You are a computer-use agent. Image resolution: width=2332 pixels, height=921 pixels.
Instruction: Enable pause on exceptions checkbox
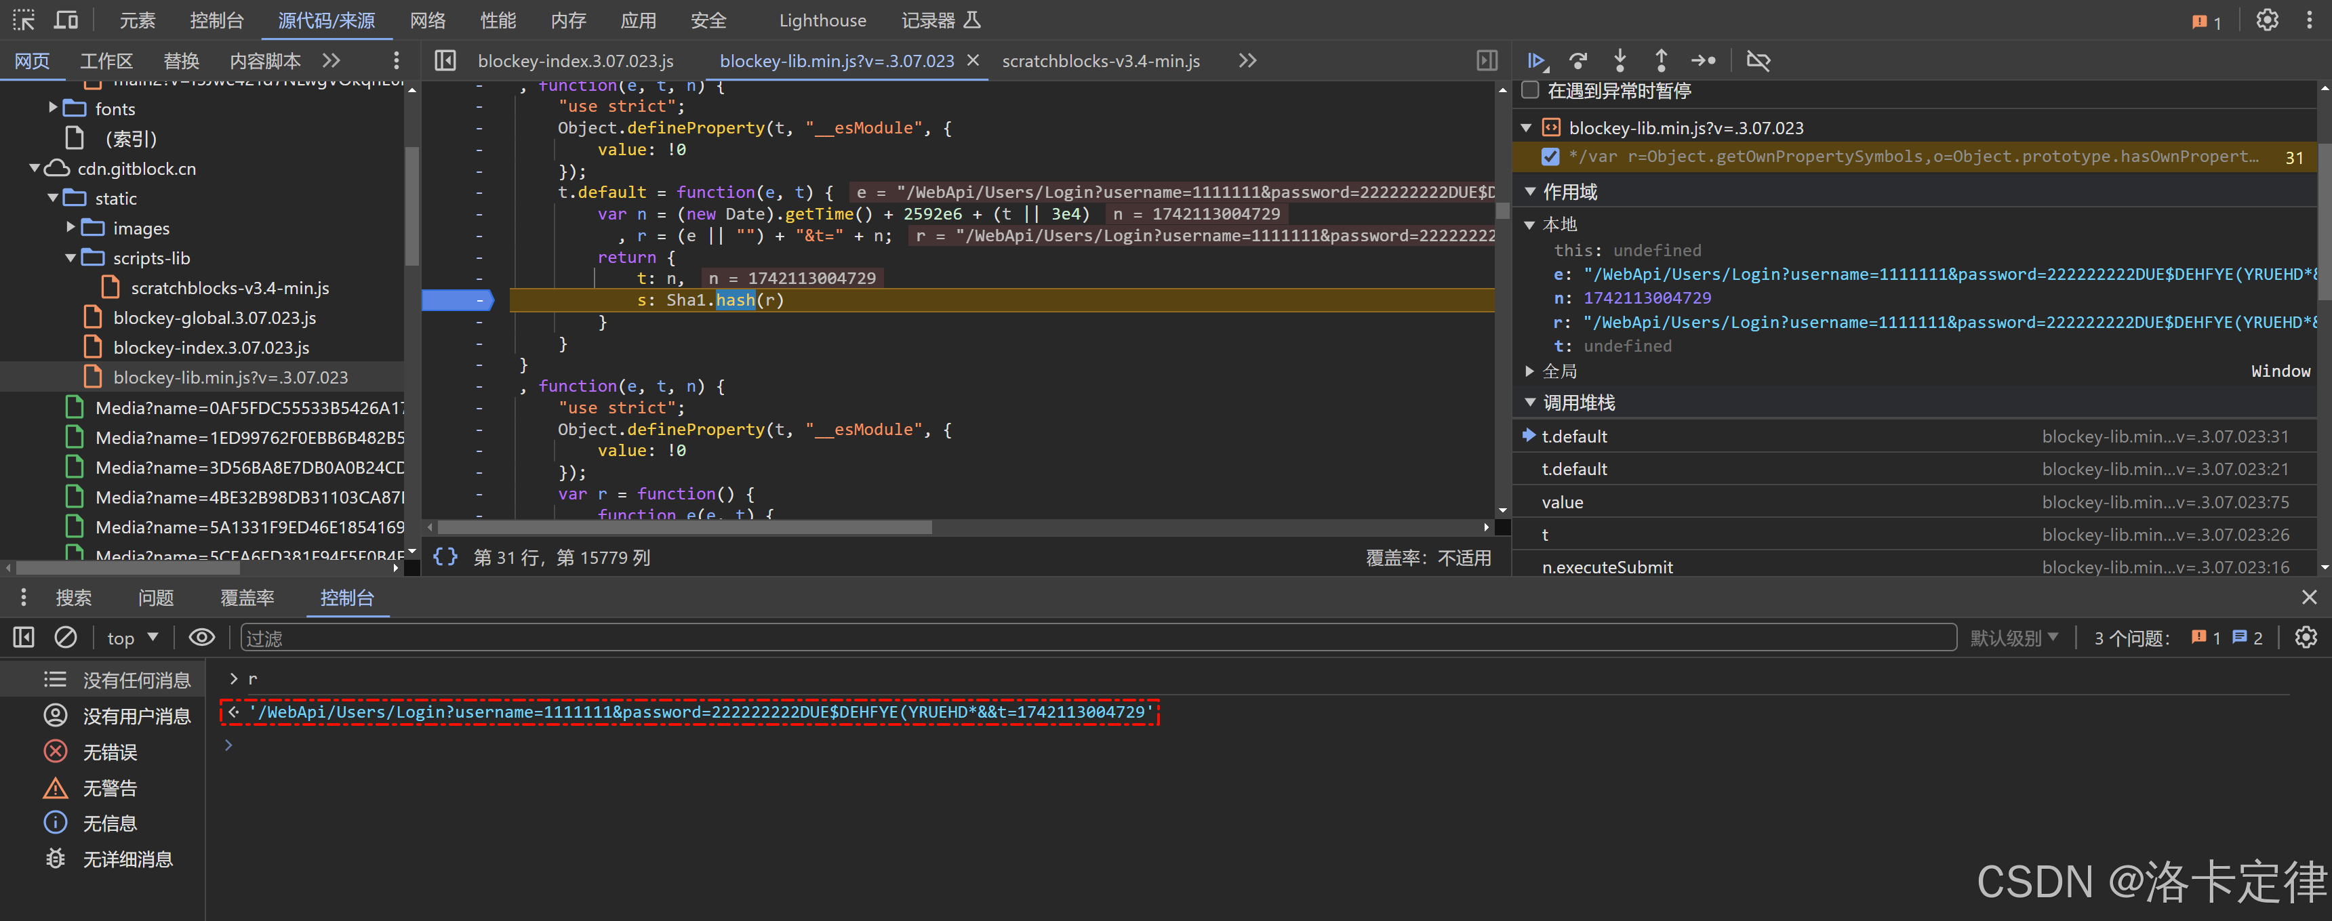1531,90
